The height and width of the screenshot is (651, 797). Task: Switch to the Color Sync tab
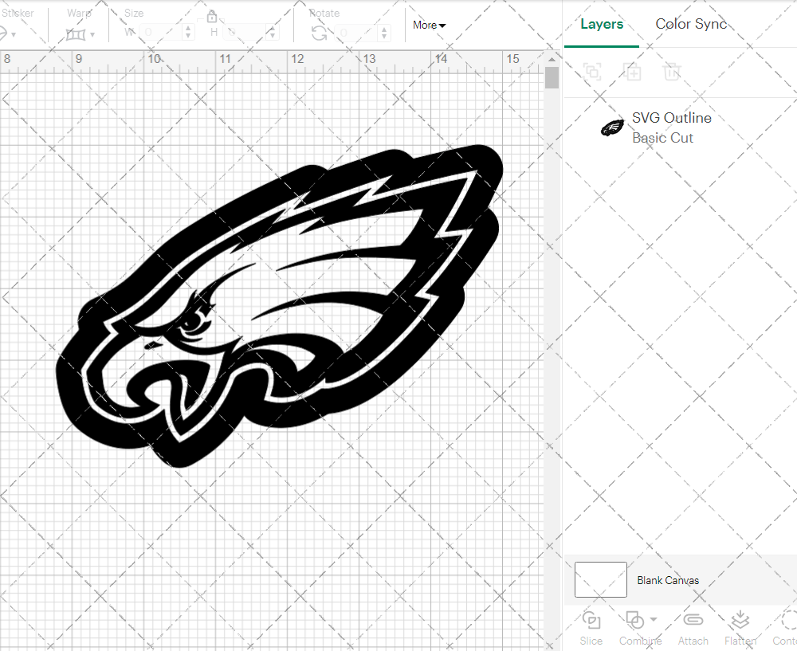691,24
